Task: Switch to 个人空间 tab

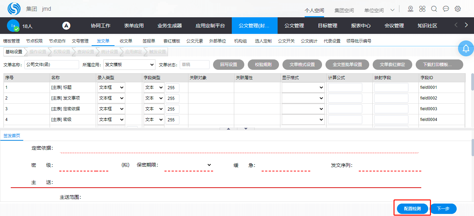Action: point(314,10)
